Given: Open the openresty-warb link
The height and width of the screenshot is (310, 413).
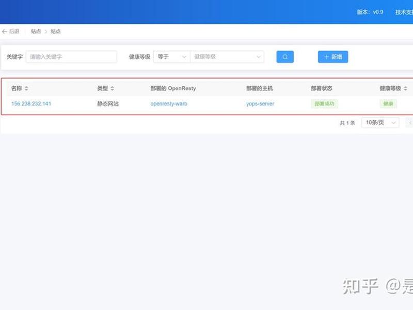Looking at the screenshot, I should pyautogui.click(x=169, y=104).
